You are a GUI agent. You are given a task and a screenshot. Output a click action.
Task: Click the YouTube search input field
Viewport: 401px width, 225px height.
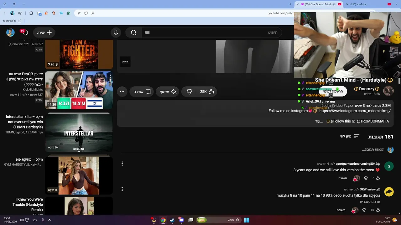pyautogui.click(x=212, y=32)
